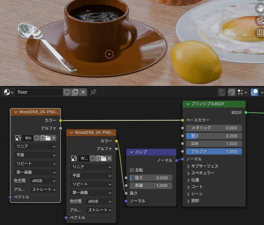
Task: Open the material browse dropdown icon
Action: click(x=8, y=92)
